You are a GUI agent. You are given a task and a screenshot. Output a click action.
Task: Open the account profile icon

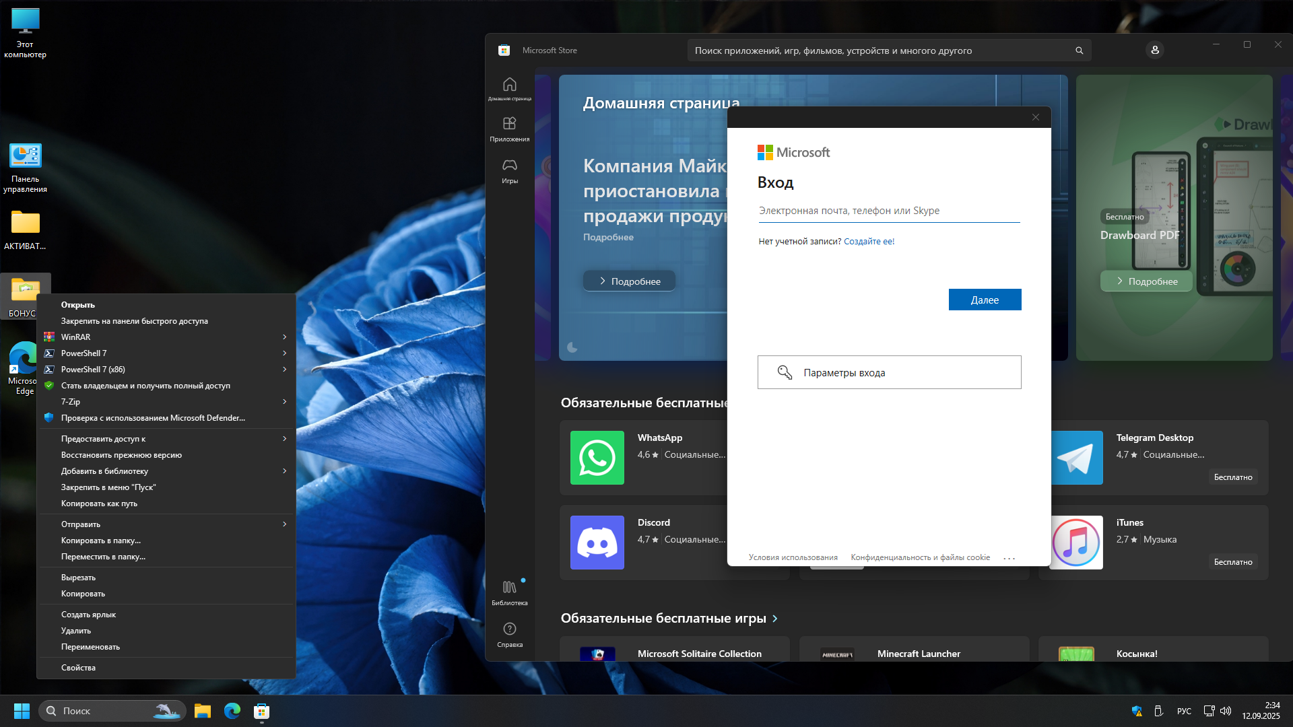coord(1155,50)
